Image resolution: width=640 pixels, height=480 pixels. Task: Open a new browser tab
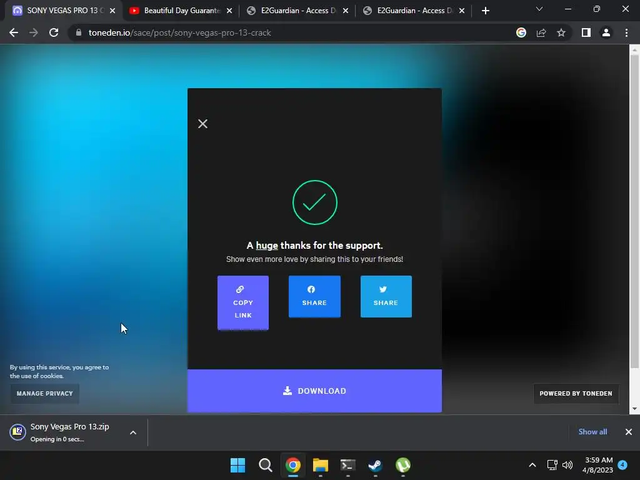point(485,11)
